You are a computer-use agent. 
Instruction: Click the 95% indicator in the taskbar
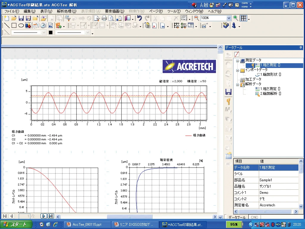(234, 224)
